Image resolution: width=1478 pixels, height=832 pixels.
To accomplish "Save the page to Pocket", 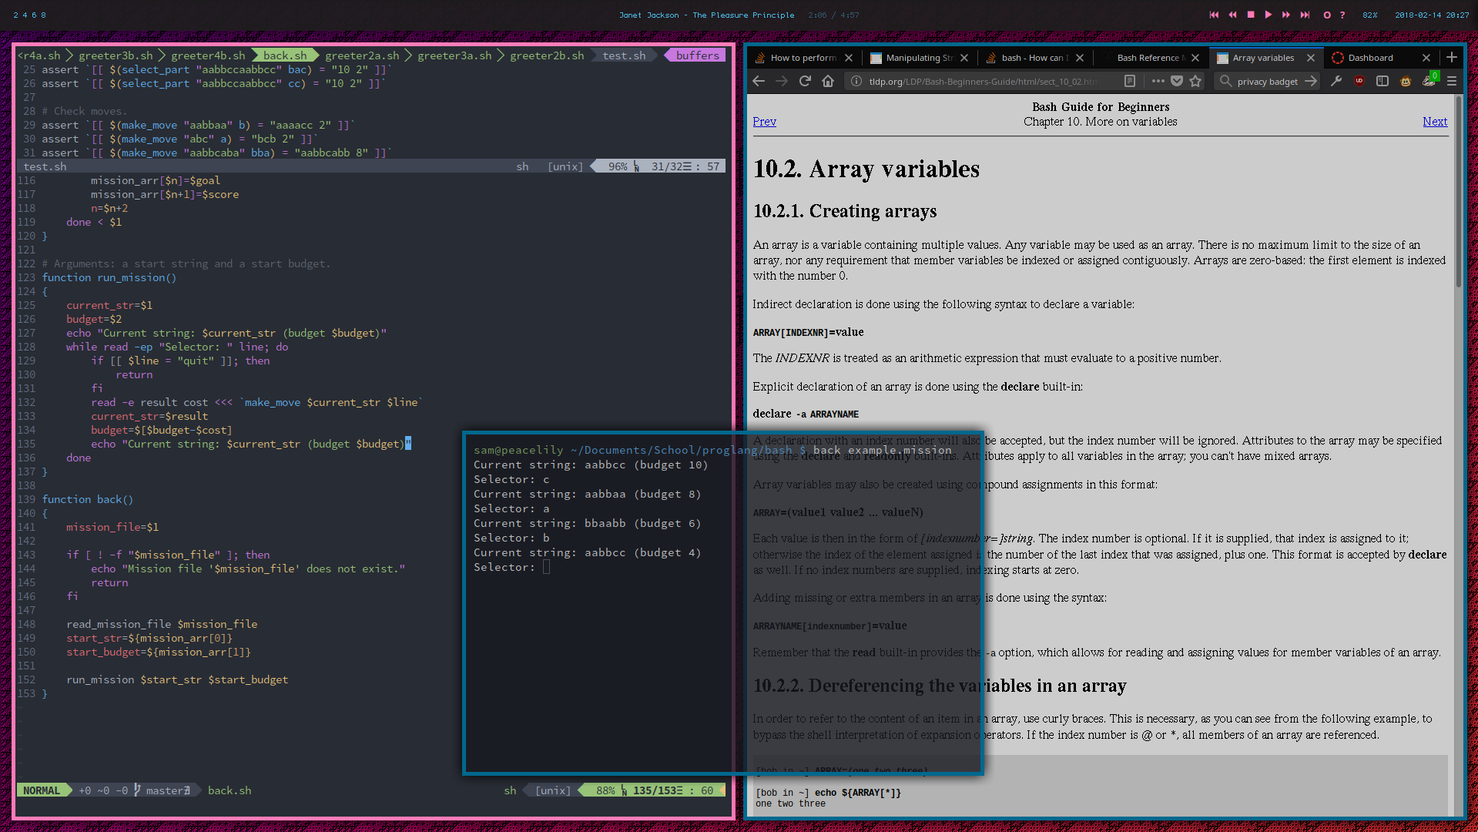I will click(x=1177, y=81).
